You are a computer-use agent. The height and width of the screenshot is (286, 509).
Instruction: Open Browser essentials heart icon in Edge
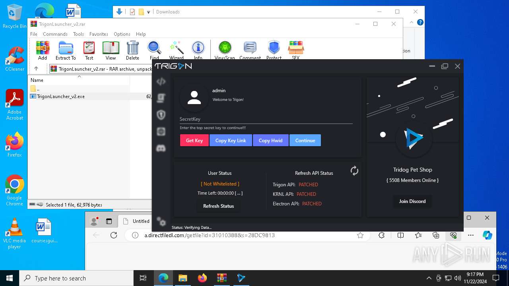click(453, 235)
